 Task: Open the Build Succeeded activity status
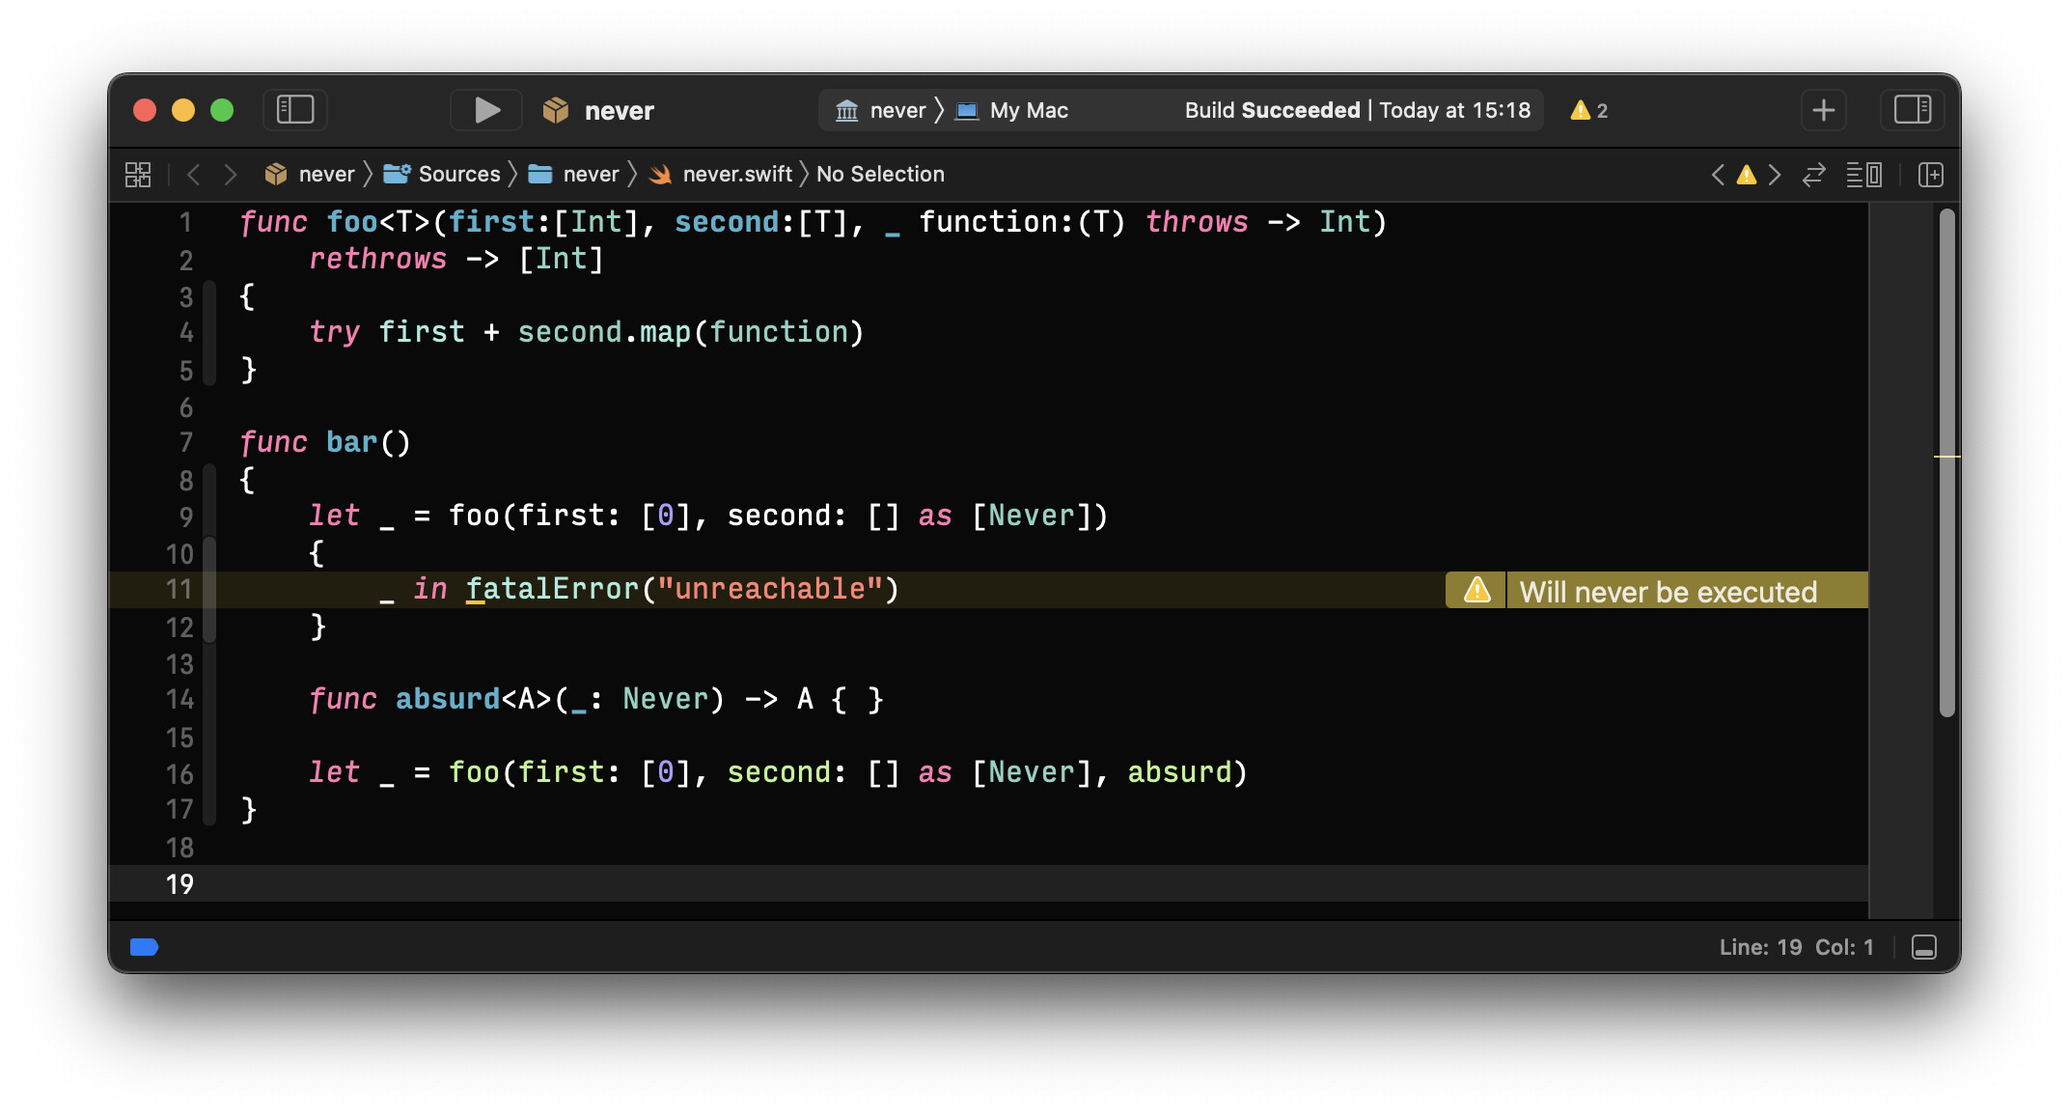(x=1357, y=110)
